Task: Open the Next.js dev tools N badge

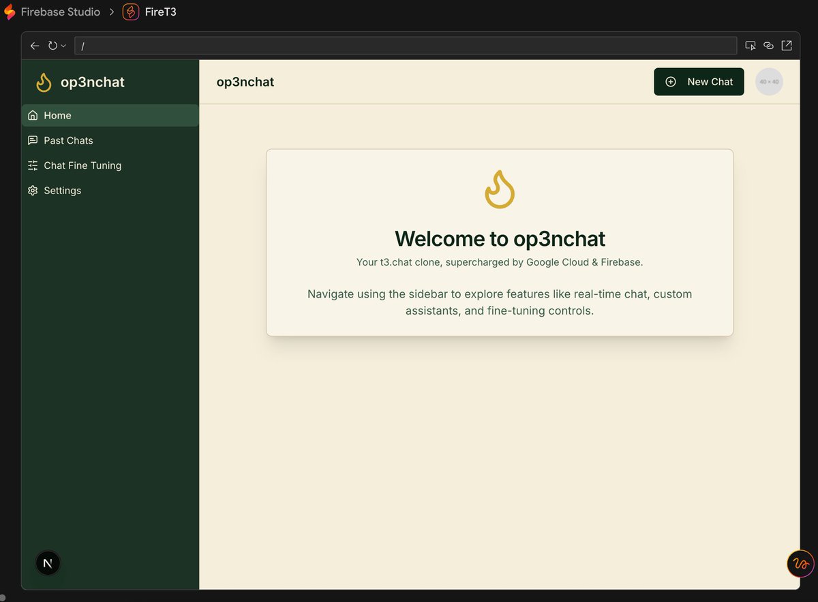Action: point(48,563)
